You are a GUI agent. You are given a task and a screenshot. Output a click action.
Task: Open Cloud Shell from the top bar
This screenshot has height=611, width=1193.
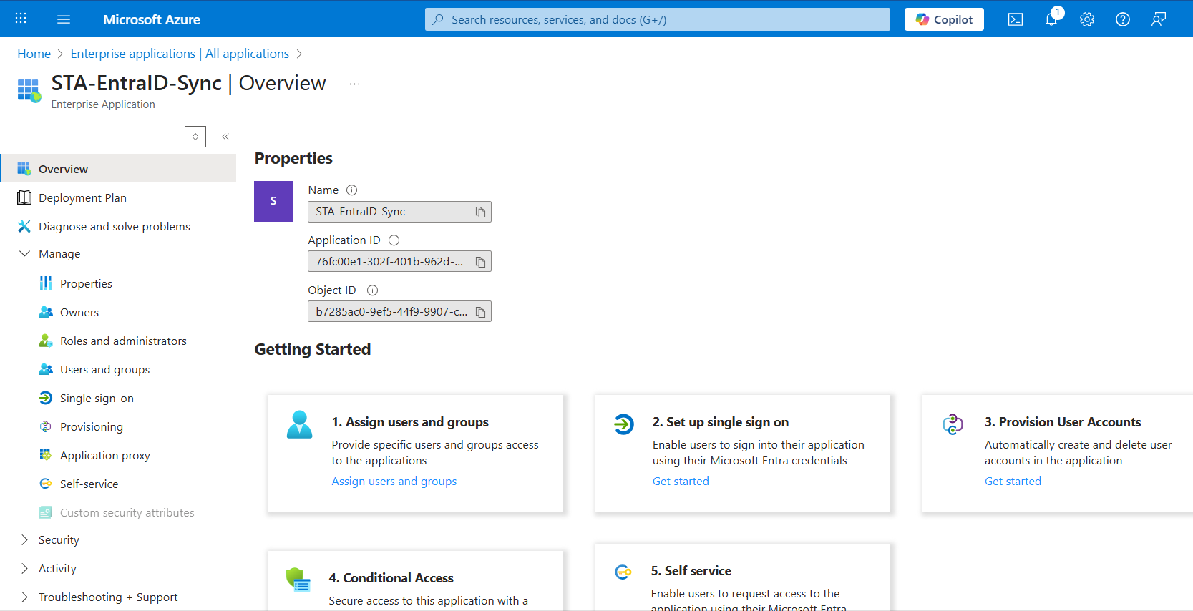[1015, 19]
